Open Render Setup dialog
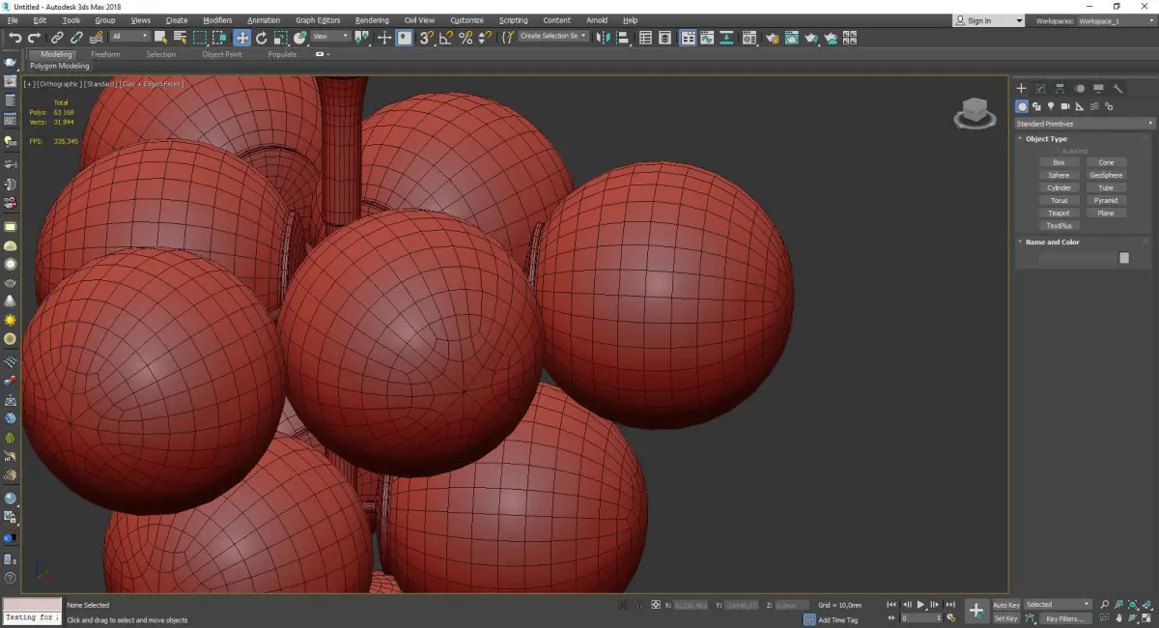Screen dimensions: 1159x628 tap(773, 38)
